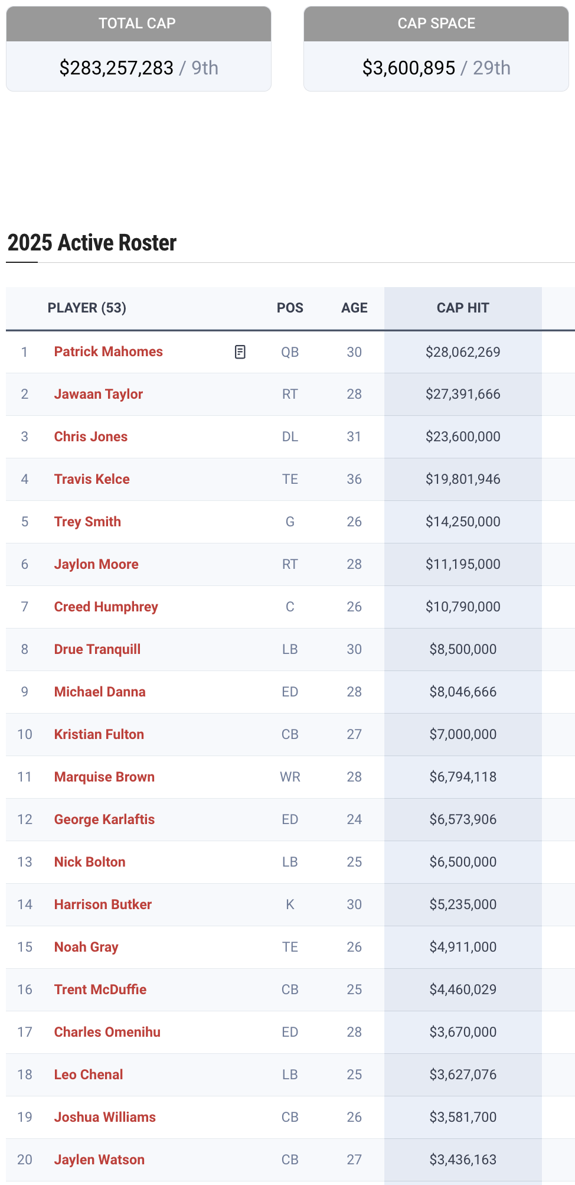Viewport: 575px width, 1185px height.
Task: Click the CAP SPACE summary card
Action: 436,49
